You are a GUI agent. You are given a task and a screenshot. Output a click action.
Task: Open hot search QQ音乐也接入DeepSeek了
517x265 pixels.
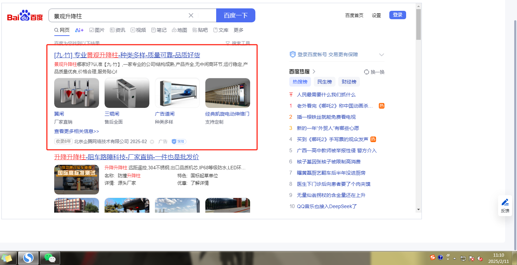point(327,206)
